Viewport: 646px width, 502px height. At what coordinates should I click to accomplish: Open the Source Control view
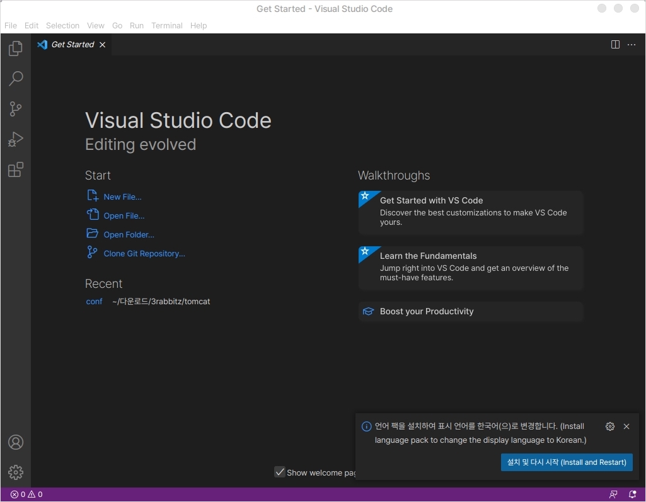click(x=16, y=109)
